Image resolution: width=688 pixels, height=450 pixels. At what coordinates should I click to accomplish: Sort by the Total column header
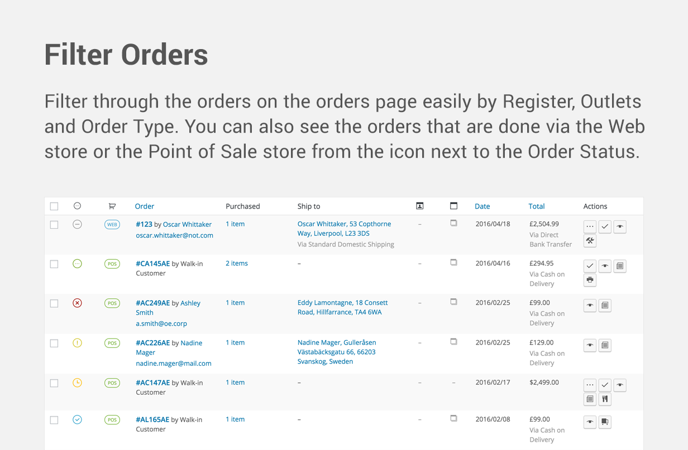click(x=536, y=206)
